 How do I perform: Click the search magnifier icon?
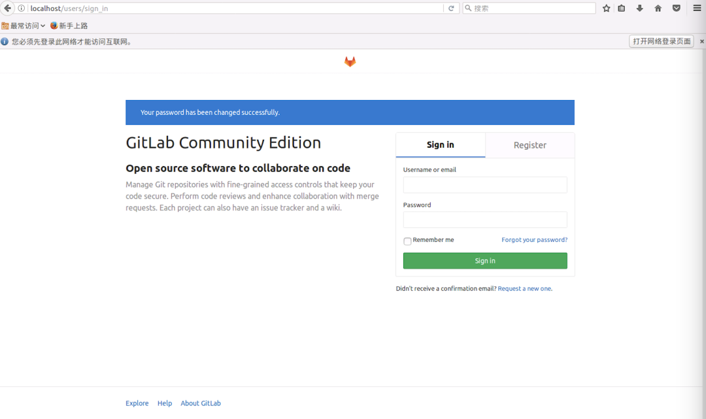[x=468, y=8]
